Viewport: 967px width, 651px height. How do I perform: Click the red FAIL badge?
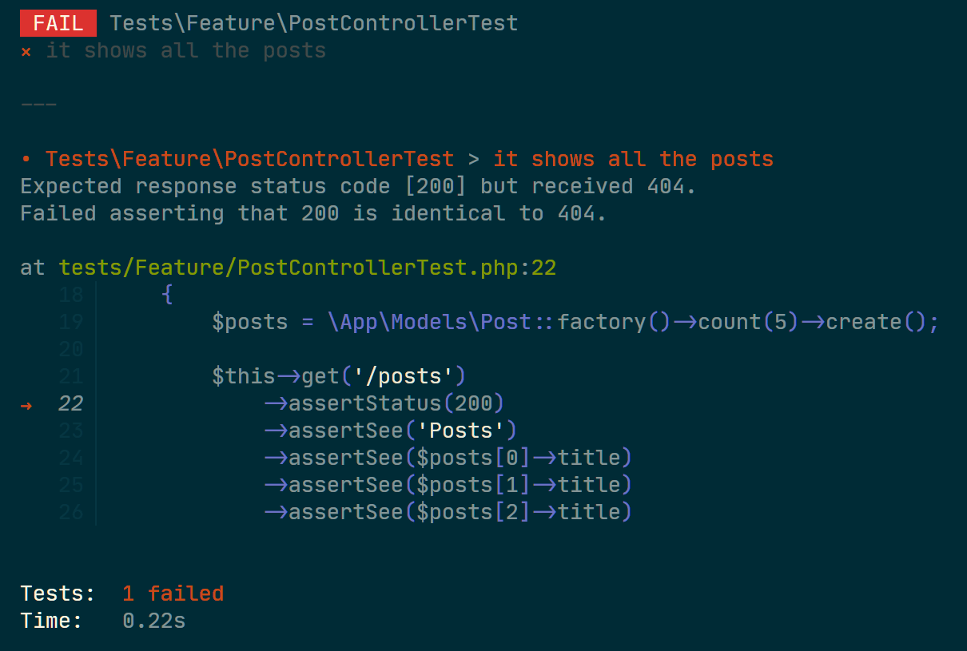point(58,23)
